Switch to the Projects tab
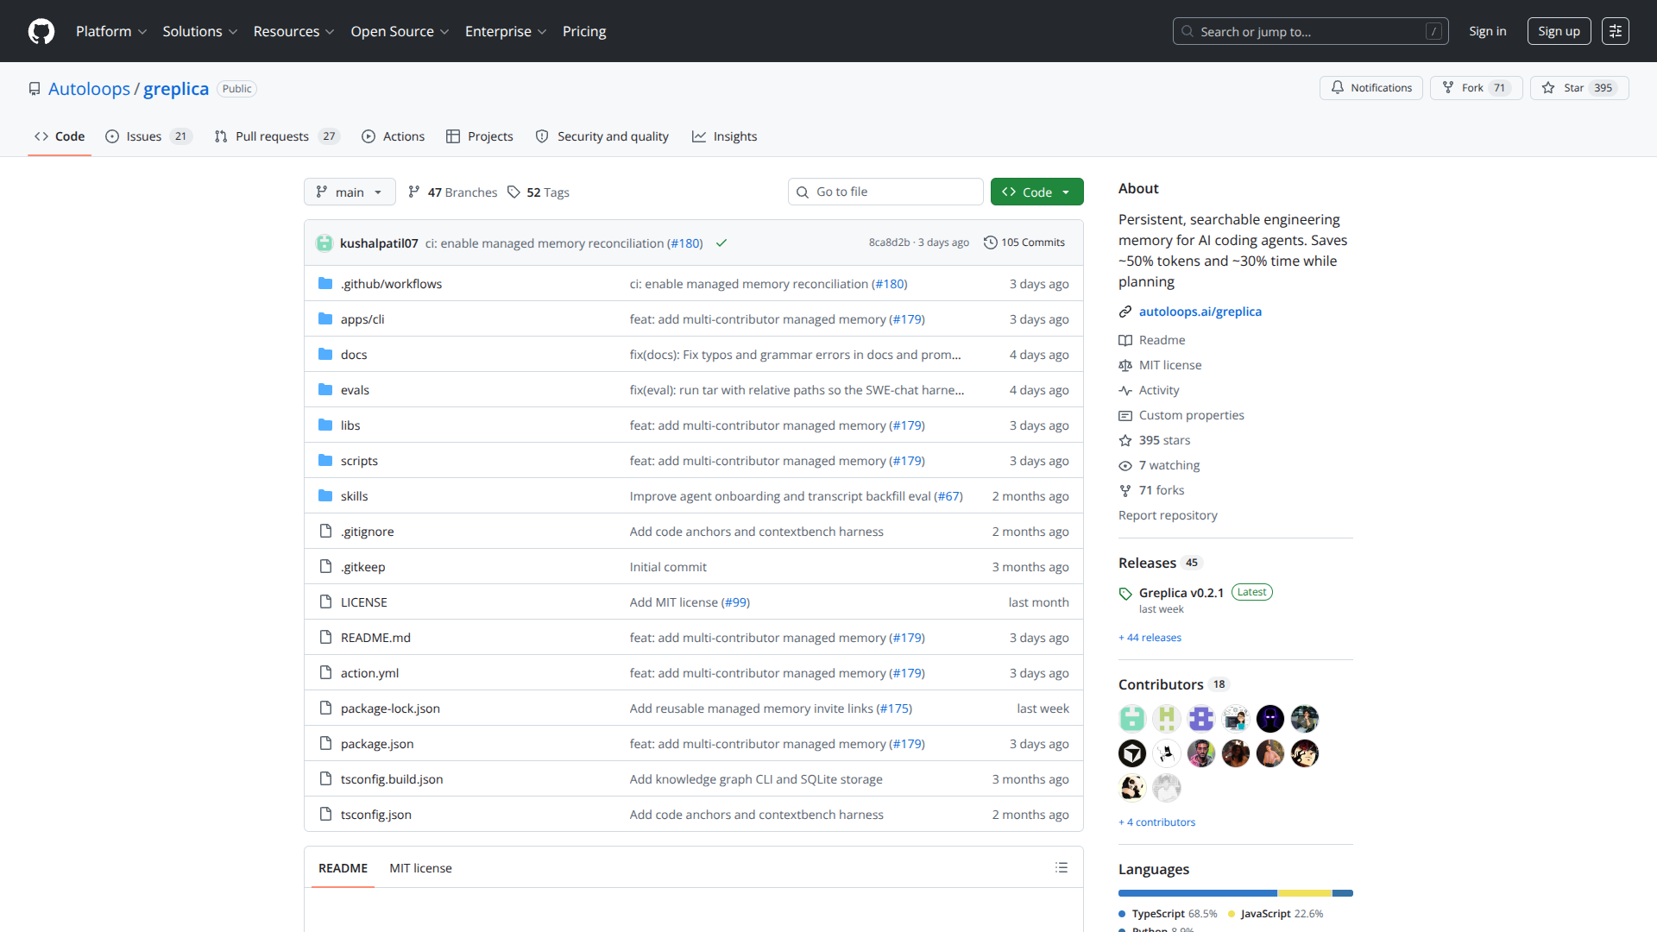This screenshot has width=1657, height=932. [479, 136]
